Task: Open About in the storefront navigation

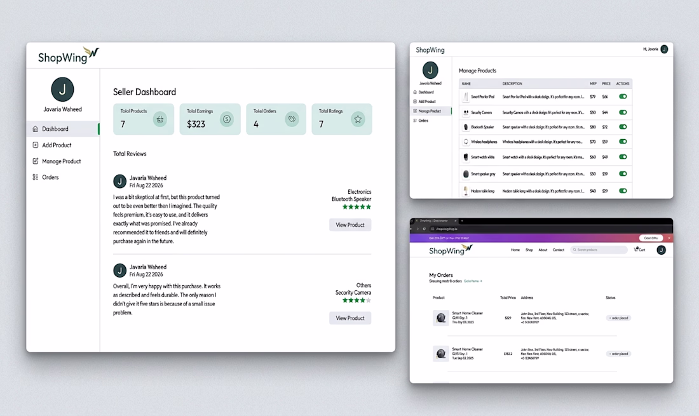Action: click(543, 250)
